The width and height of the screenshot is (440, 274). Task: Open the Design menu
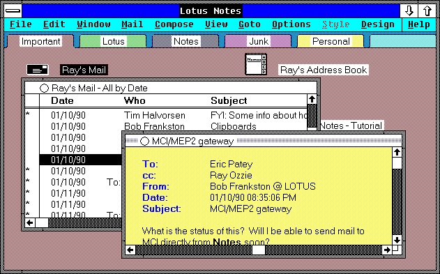378,24
